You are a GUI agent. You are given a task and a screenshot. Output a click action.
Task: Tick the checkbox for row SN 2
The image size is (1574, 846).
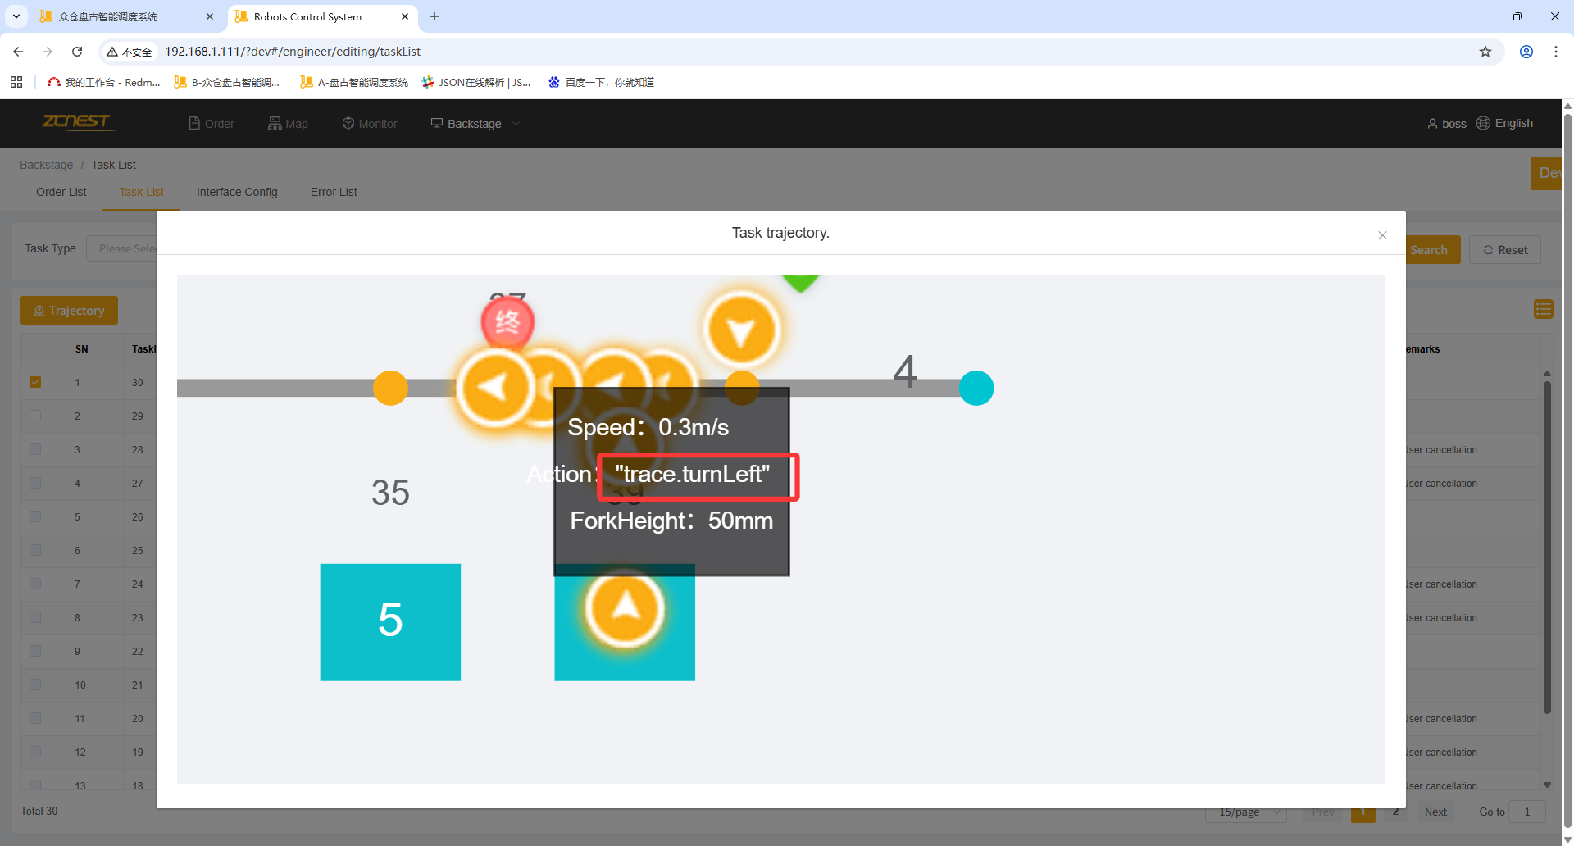[x=35, y=416]
